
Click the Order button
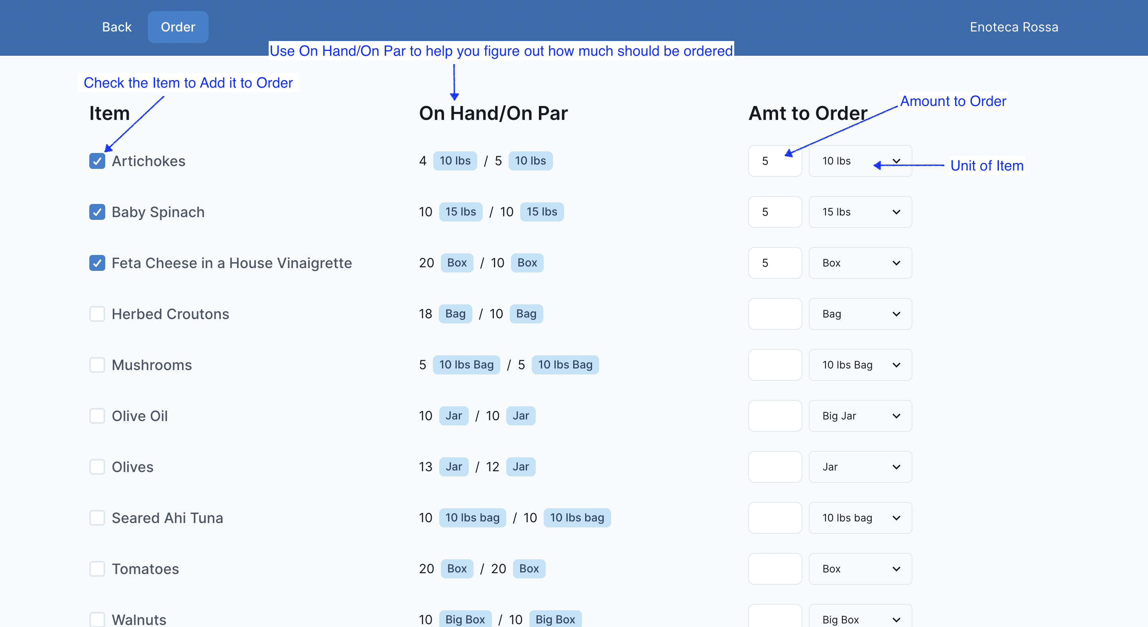(x=178, y=27)
